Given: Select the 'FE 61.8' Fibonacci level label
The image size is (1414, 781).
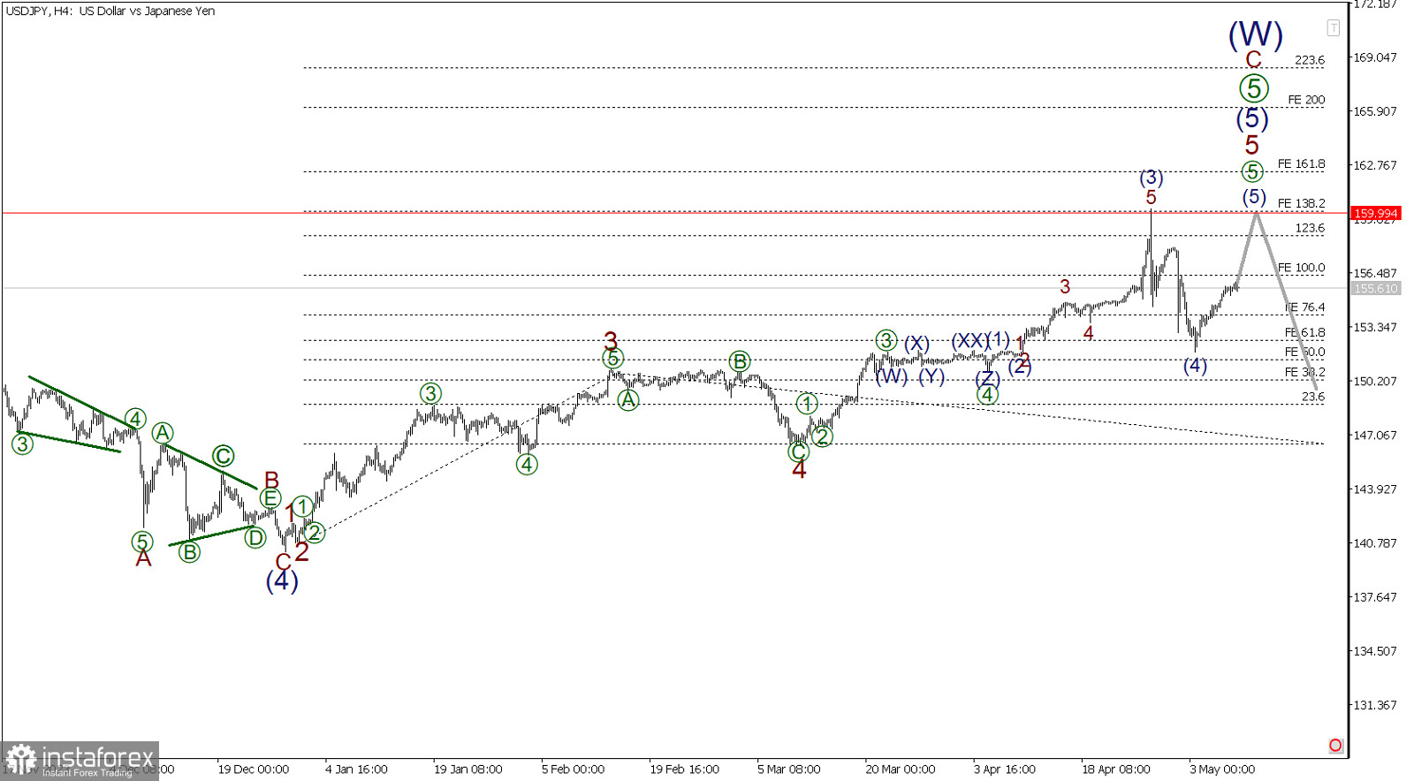Looking at the screenshot, I should point(1304,333).
